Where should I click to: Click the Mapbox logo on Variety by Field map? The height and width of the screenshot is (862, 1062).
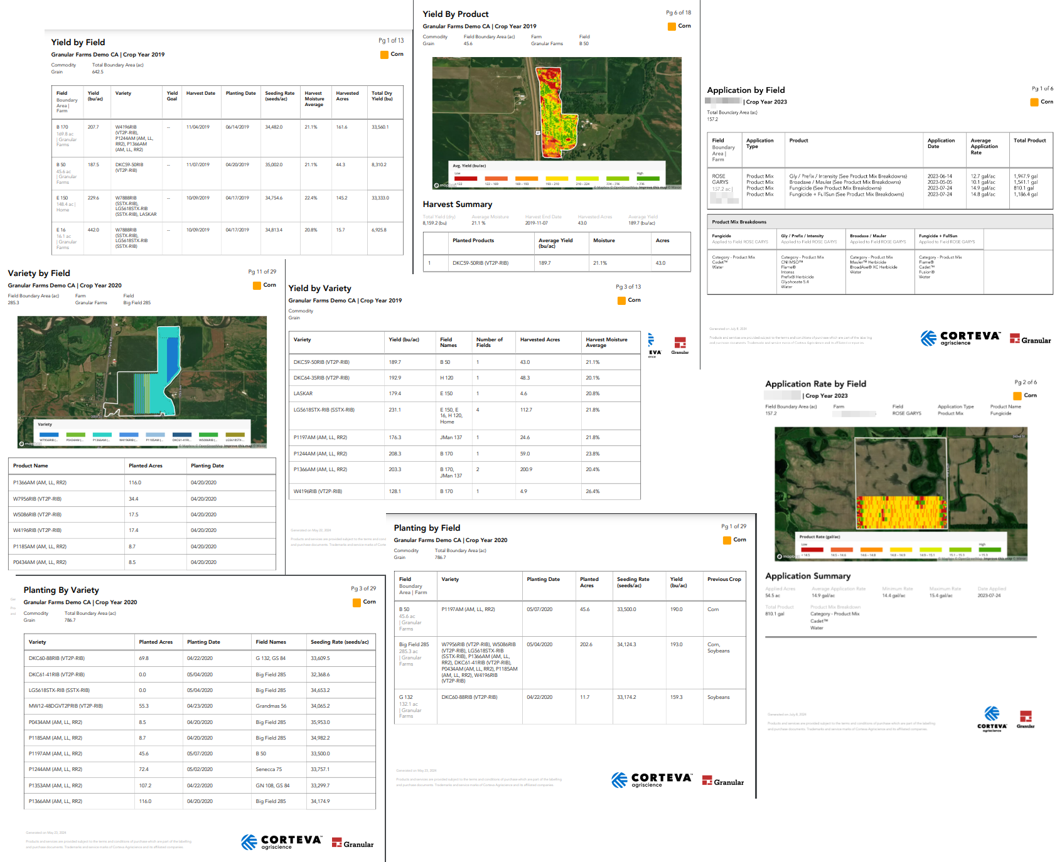click(29, 444)
